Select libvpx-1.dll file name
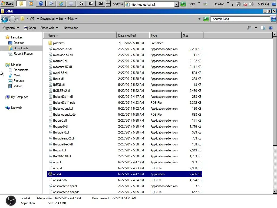This screenshot has width=277, height=208. (x=60, y=150)
